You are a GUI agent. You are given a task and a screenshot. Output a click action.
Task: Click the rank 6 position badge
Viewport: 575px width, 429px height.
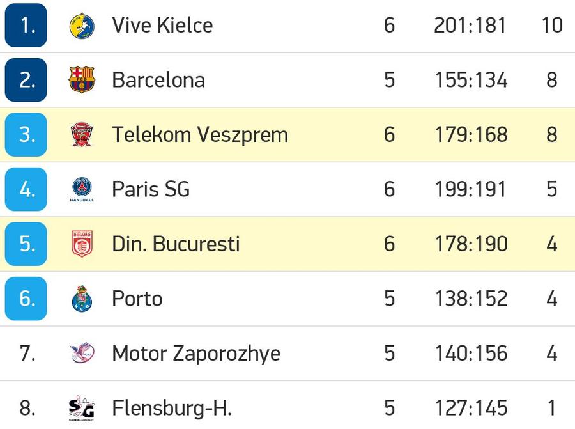pos(26,299)
